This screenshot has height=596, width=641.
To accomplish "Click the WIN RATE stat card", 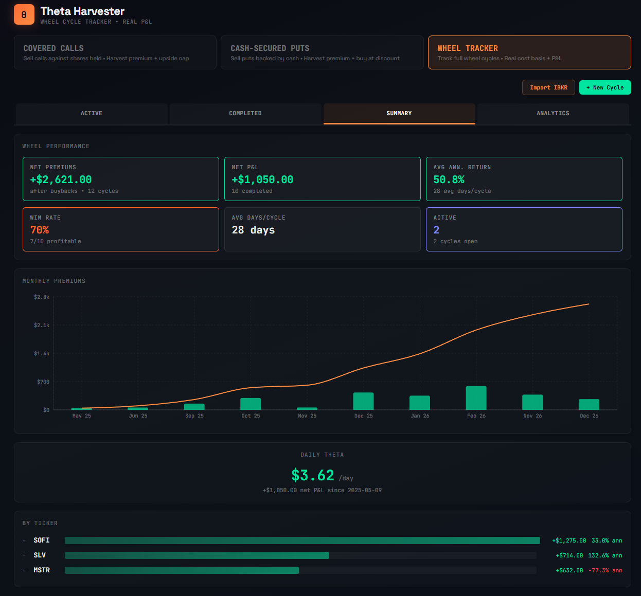I will pyautogui.click(x=120, y=229).
